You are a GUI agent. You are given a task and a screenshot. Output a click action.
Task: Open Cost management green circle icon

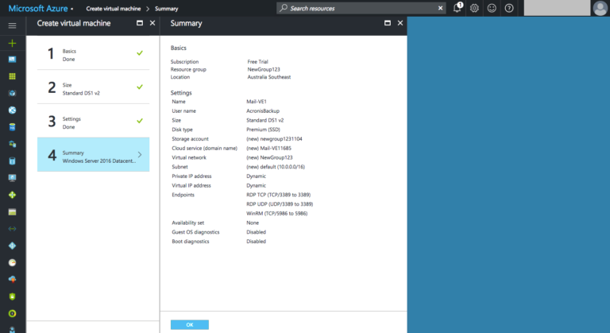(x=12, y=313)
